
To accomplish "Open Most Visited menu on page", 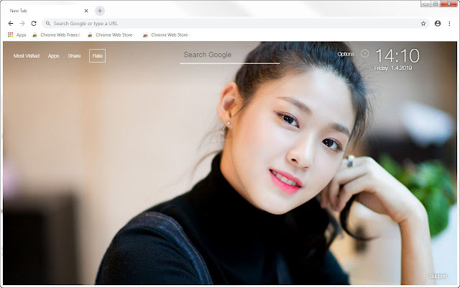I will coord(27,56).
